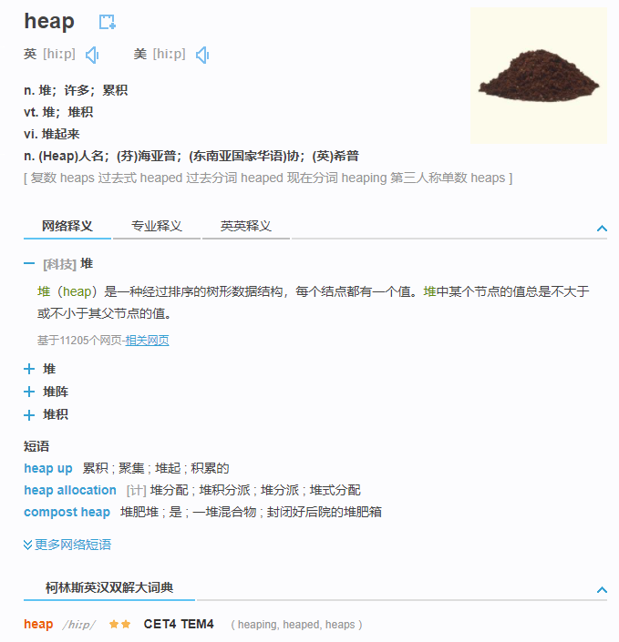
Task: Open the 英英释义 tab
Action: pyautogui.click(x=246, y=226)
